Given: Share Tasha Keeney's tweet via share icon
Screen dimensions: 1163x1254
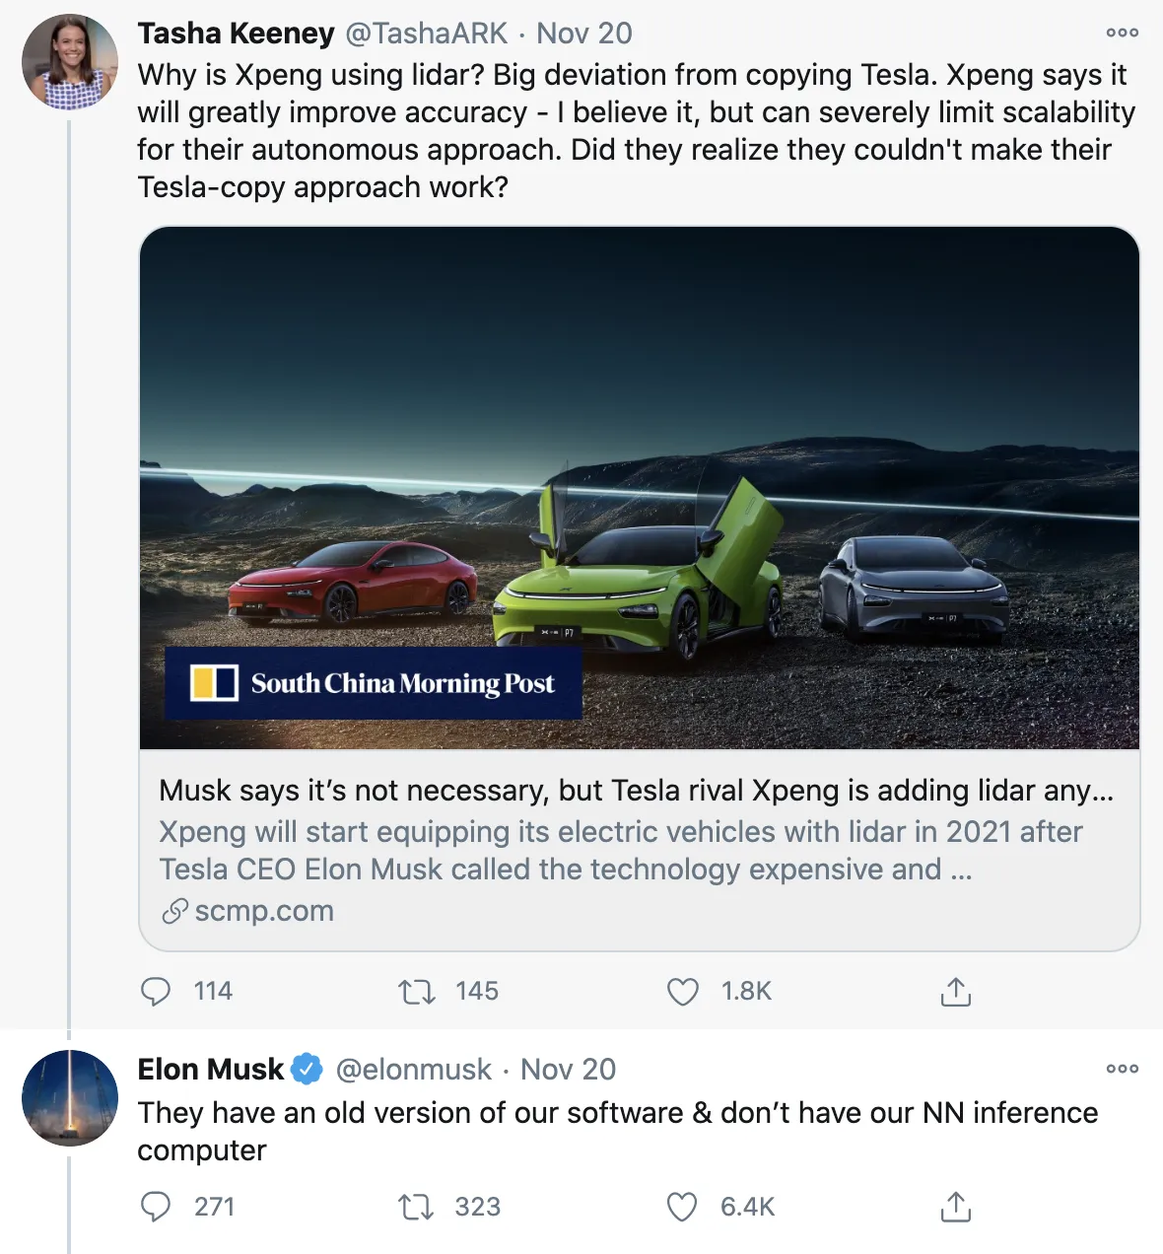Looking at the screenshot, I should (x=955, y=991).
